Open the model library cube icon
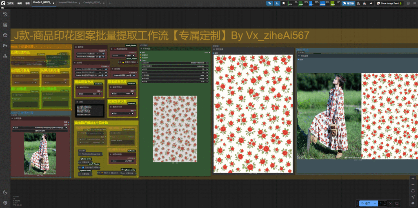The height and width of the screenshot is (208, 418). tap(5, 35)
